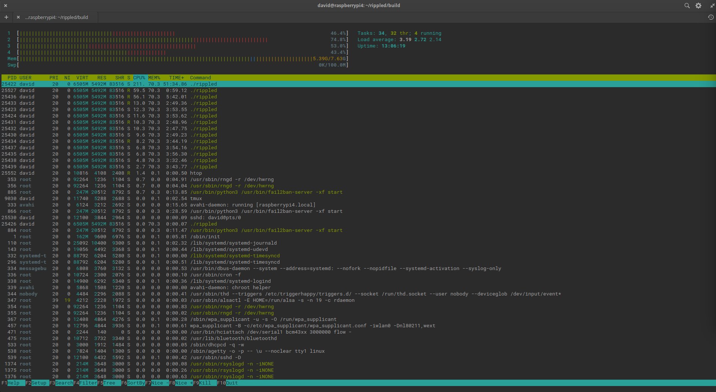Select the dhcpcd process row
Screen dimensions: 716x392
coord(358,345)
